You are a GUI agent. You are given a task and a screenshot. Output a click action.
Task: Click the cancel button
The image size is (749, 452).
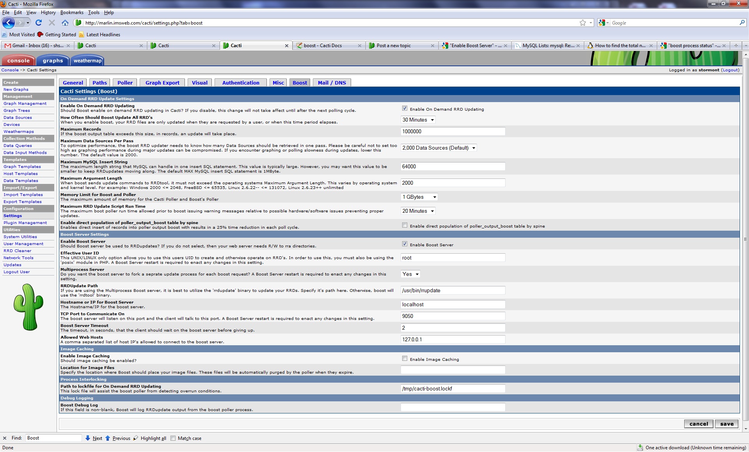tap(698, 424)
